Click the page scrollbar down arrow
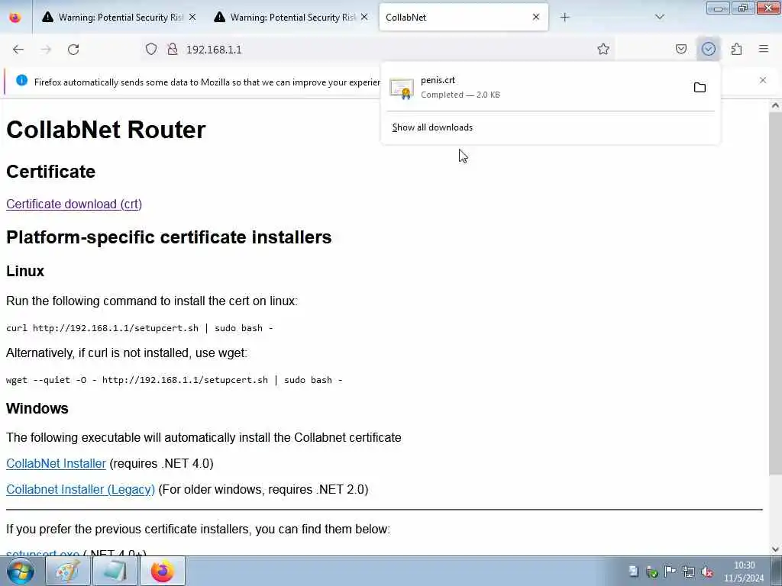 (x=775, y=549)
